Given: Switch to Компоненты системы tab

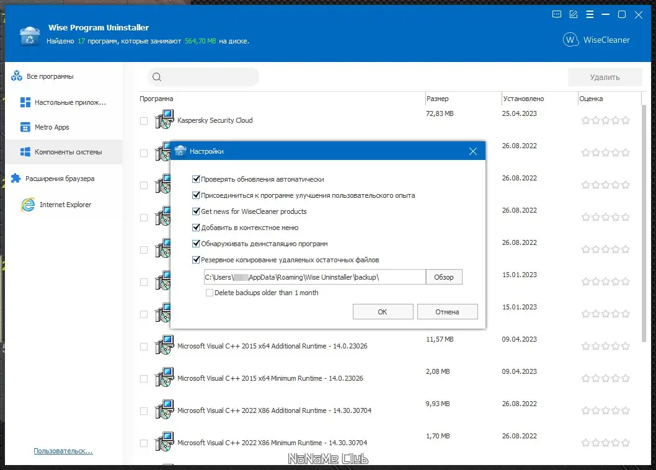Looking at the screenshot, I should pyautogui.click(x=68, y=152).
